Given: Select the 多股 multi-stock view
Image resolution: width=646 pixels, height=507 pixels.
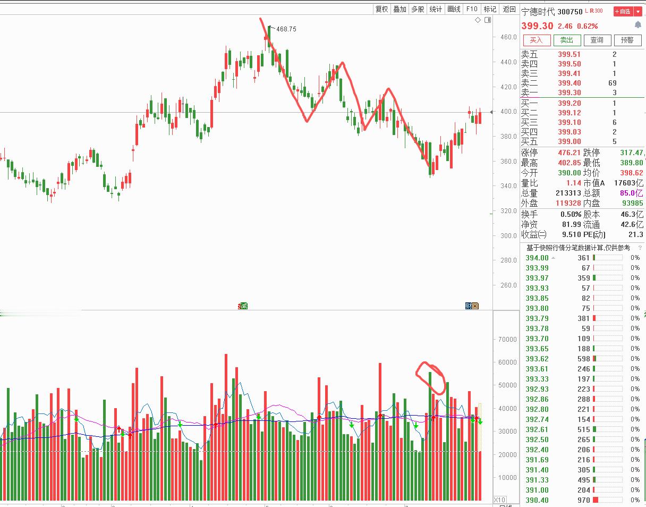Looking at the screenshot, I should coord(418,9).
